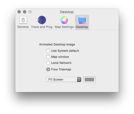Select the Desktop stacked-windows icon
The height and width of the screenshot is (114, 134).
click(82, 20)
